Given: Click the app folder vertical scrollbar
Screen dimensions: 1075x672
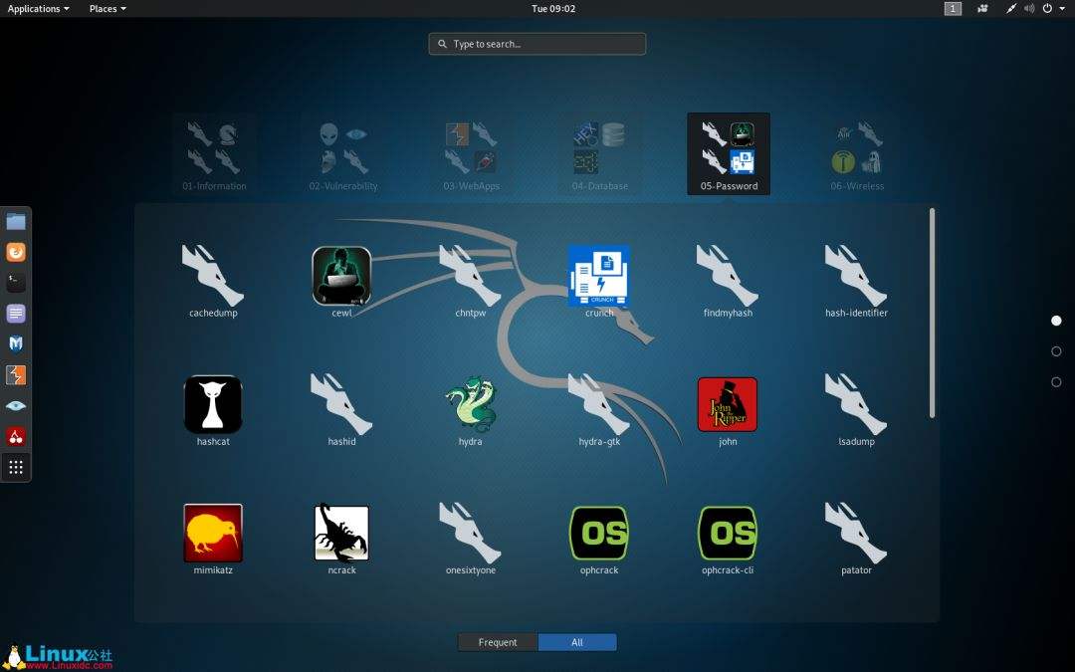Looking at the screenshot, I should pyautogui.click(x=932, y=313).
